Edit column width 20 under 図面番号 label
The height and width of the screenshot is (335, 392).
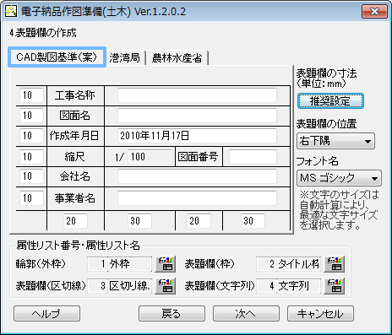199,221
